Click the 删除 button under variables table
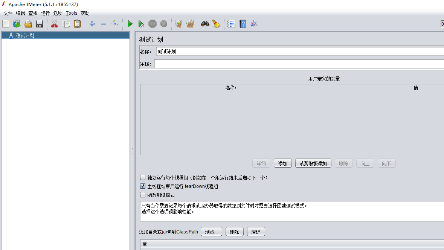Screen dimensions: 444x250 tap(343, 163)
